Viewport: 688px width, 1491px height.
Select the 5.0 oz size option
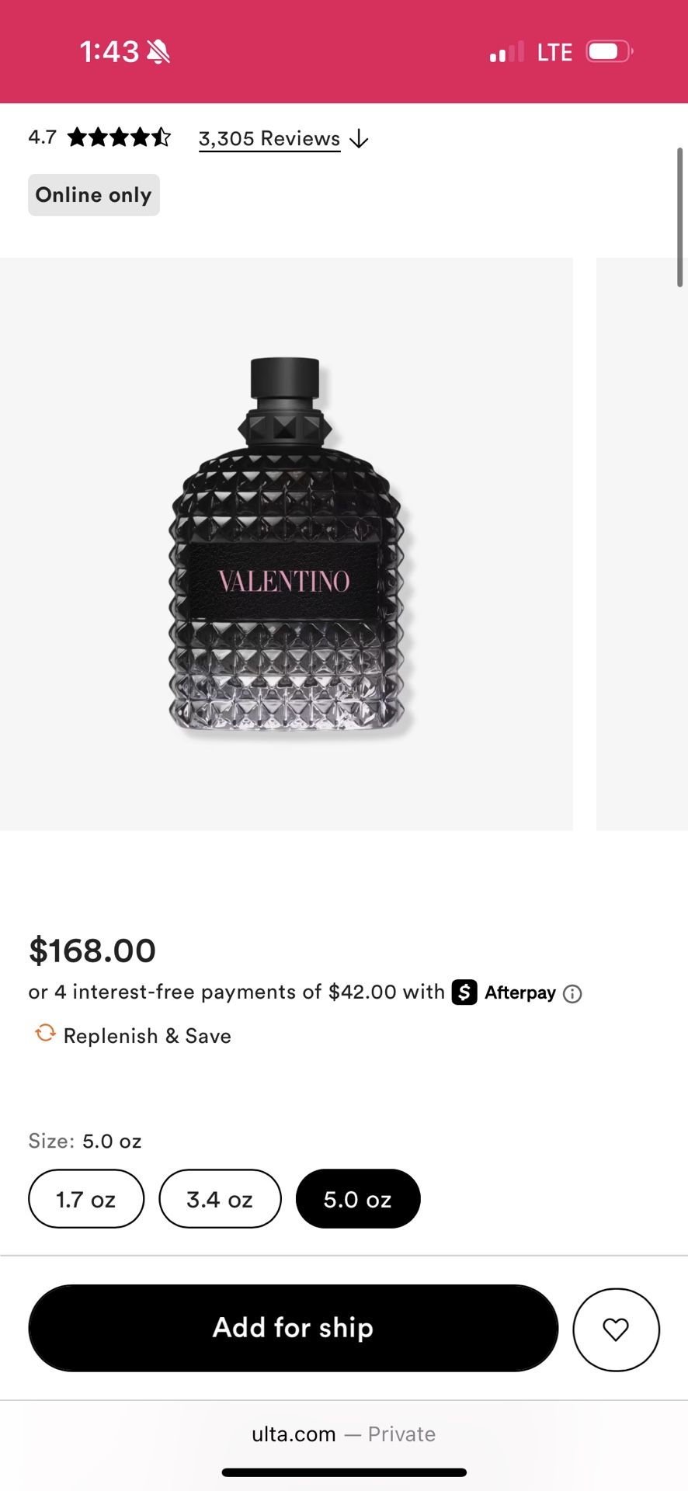click(x=358, y=1199)
